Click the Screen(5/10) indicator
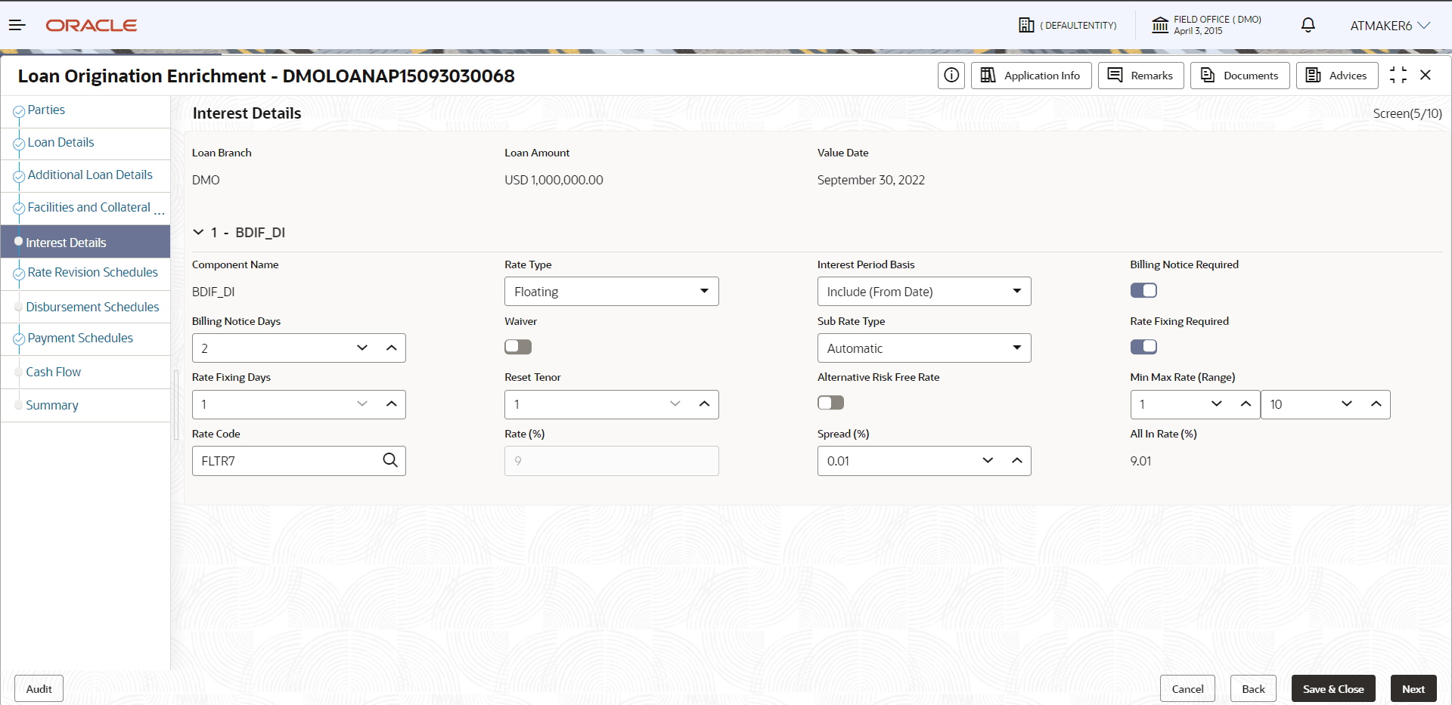Screen dimensions: 1452x705 (1407, 113)
